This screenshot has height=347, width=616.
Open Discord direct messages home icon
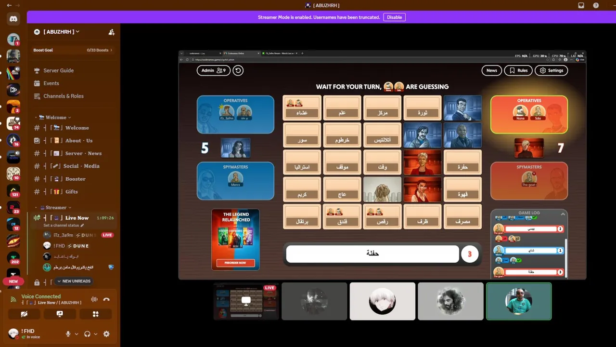[x=13, y=19]
